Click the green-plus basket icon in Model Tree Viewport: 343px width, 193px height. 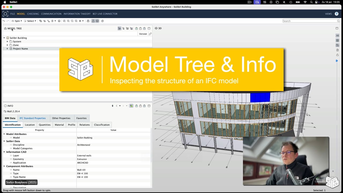click(x=136, y=28)
